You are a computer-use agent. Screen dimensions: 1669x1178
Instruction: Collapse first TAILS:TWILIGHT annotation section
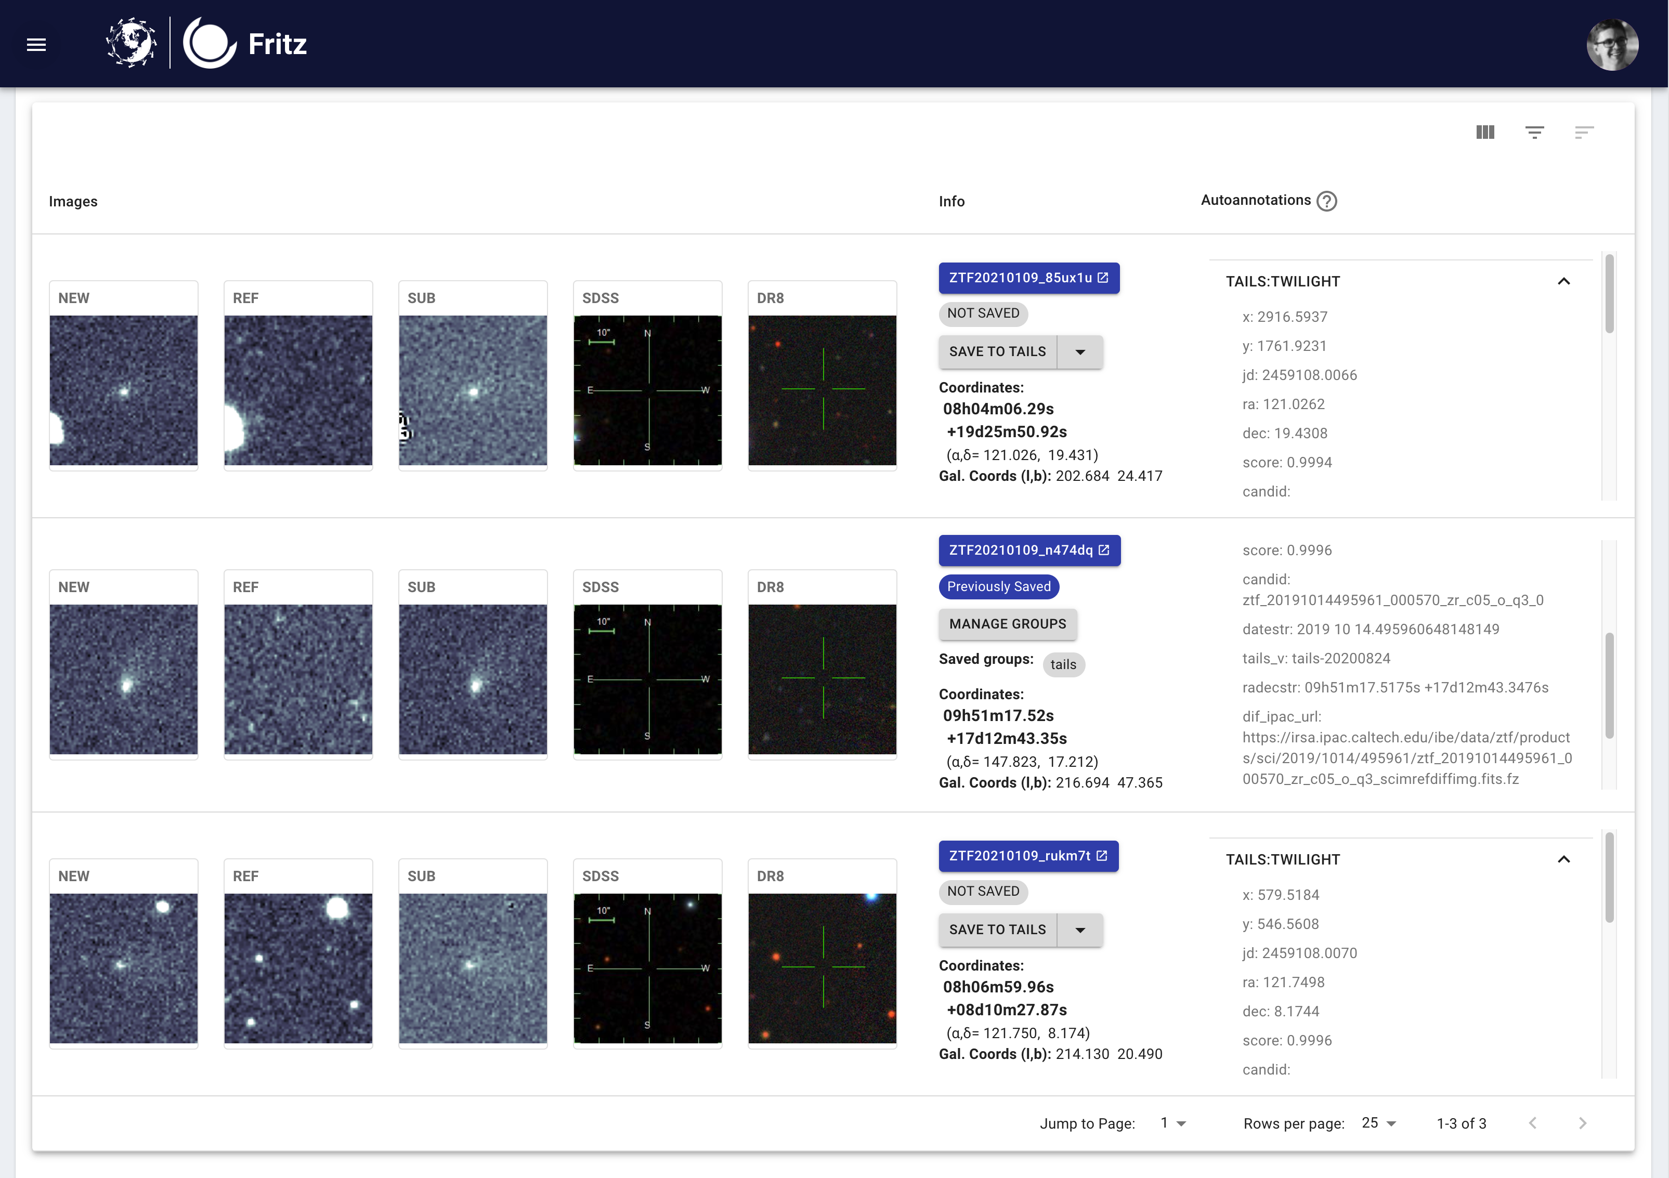point(1563,282)
